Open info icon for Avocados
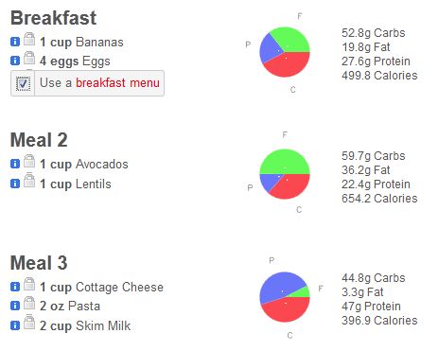This screenshot has height=351, width=438. [15, 164]
